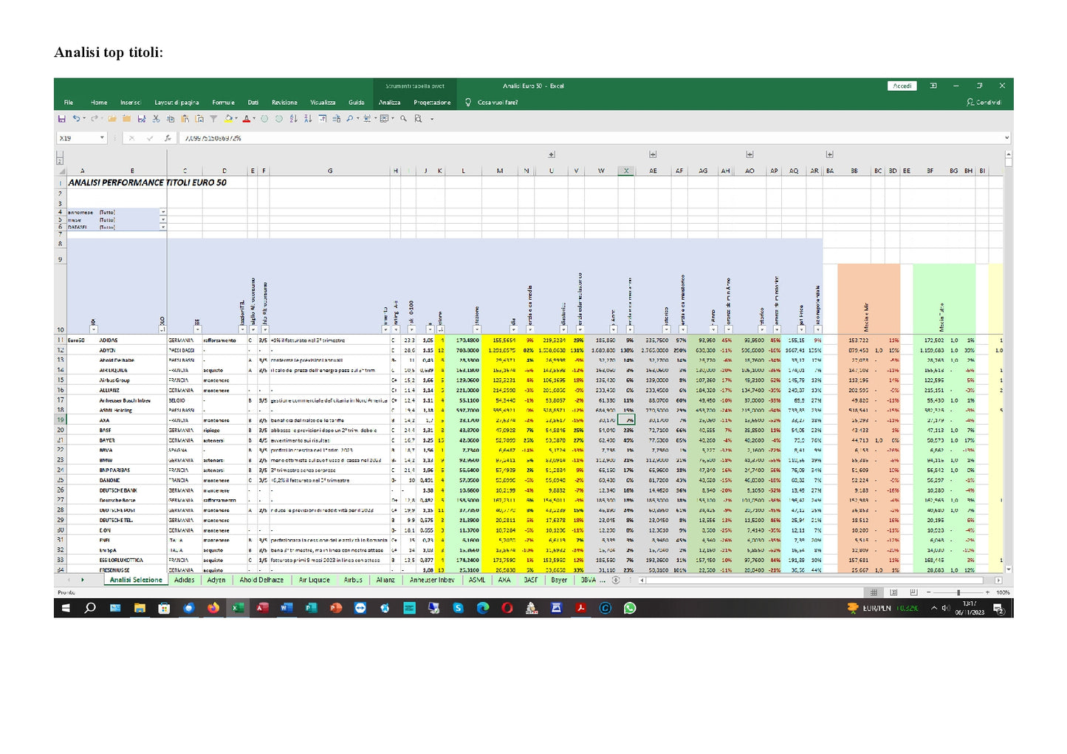Open the Layout di pagina tab

176,103
